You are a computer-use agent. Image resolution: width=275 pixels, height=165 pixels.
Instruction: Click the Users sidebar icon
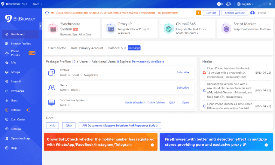coord(7,101)
